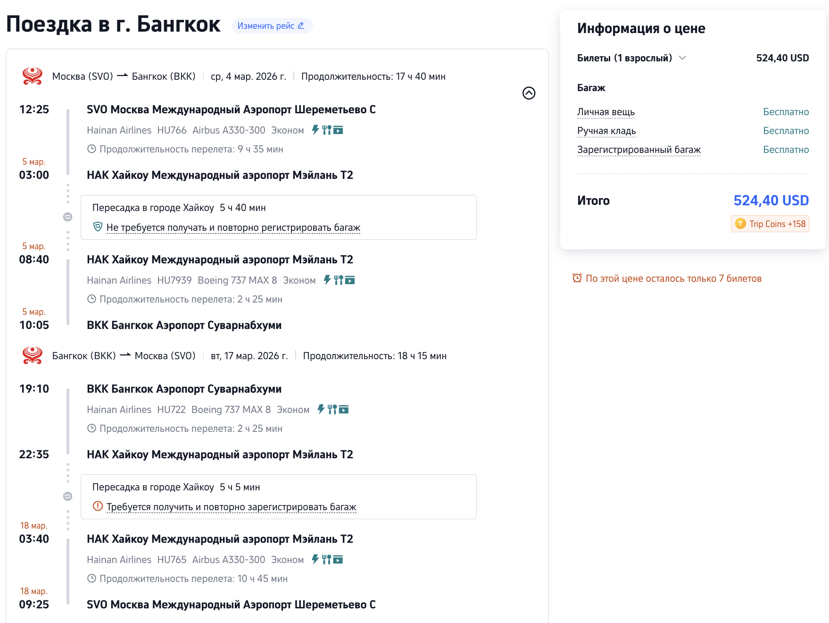Click the Hainan Airlines logo for return flight
This screenshot has height=623, width=829.
pos(32,355)
